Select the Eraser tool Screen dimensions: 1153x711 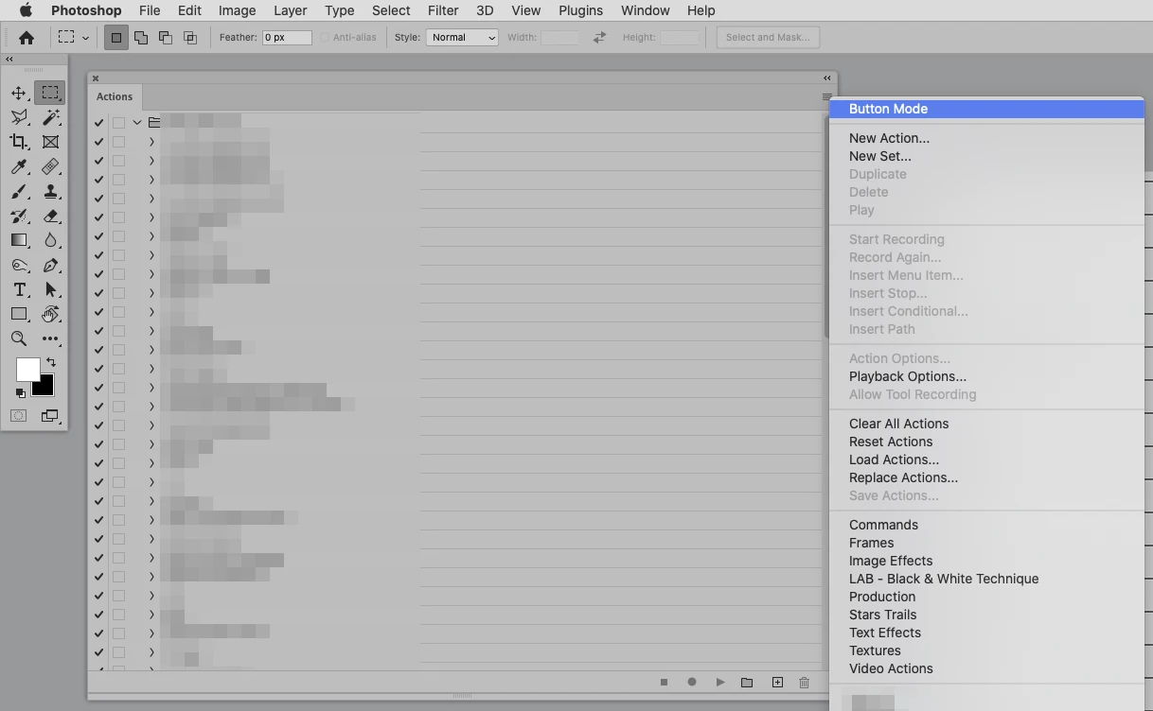pos(50,216)
